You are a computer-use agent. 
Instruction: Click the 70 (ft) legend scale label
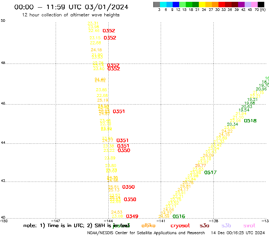260,9
